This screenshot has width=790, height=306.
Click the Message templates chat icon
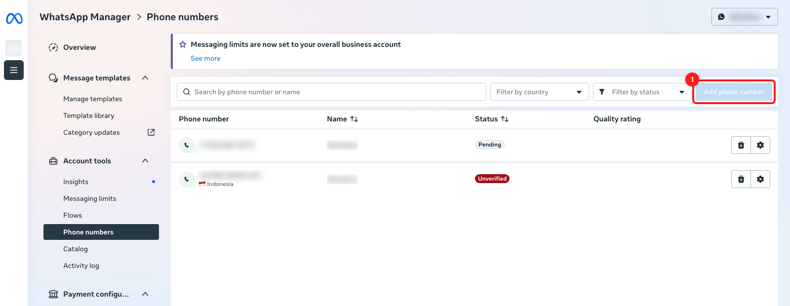tap(53, 78)
